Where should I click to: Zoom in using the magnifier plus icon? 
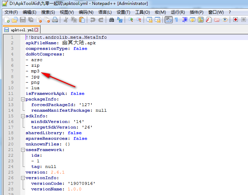(x=131, y=20)
